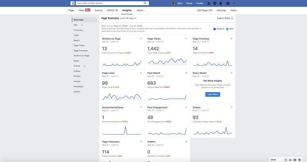
Task: Click the Page Likes line chart
Action: (x=122, y=97)
